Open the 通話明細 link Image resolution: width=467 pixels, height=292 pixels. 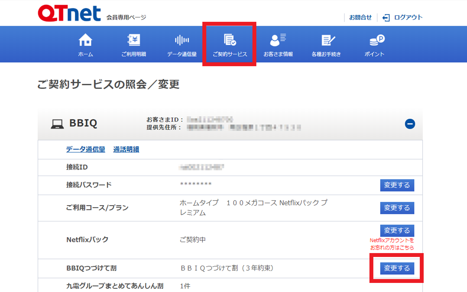click(x=126, y=150)
